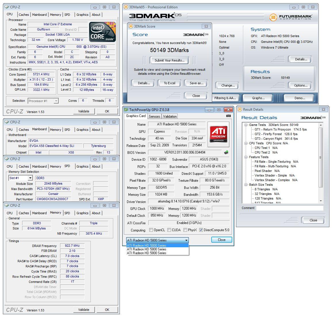Click the Change... button in 3DMark05

(x=228, y=85)
